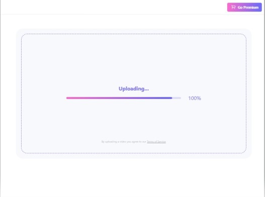
Task: Click the unfilled end of the progress bar
Action: pyautogui.click(x=176, y=98)
